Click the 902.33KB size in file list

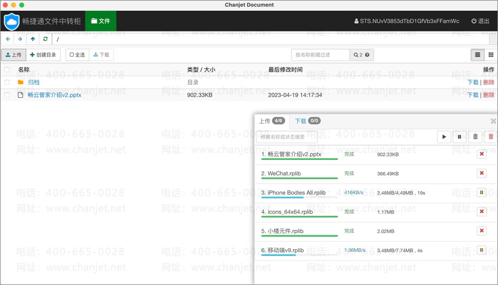point(200,95)
